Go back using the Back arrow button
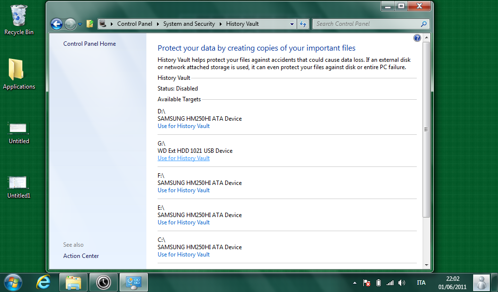 point(56,24)
